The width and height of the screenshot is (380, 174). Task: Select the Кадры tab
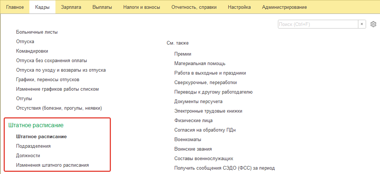tap(42, 7)
